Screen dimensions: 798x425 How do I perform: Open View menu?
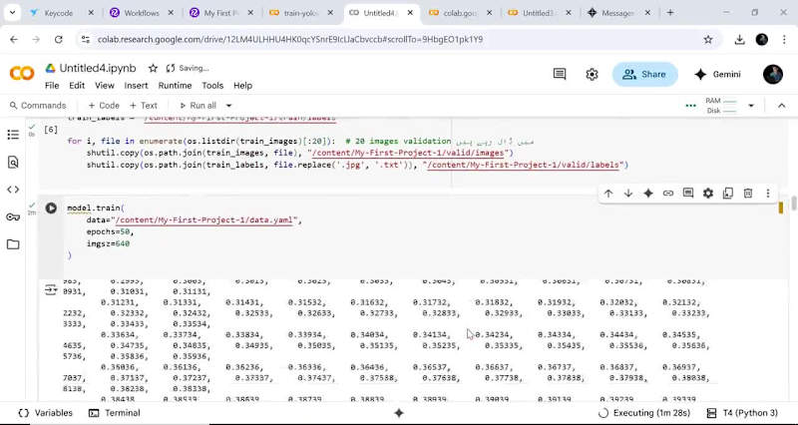(x=105, y=86)
